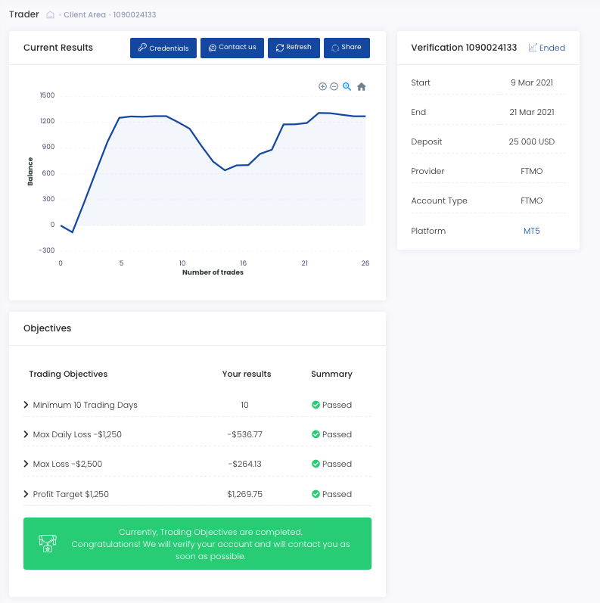Open the Credentials button
This screenshot has height=603, width=600.
coord(163,48)
